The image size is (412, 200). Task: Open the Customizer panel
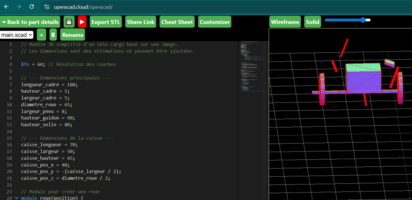point(214,22)
